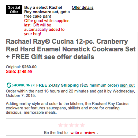Screen dimensions: 138x138
Task: Click the delivery date estimate text
Action: 70,93
